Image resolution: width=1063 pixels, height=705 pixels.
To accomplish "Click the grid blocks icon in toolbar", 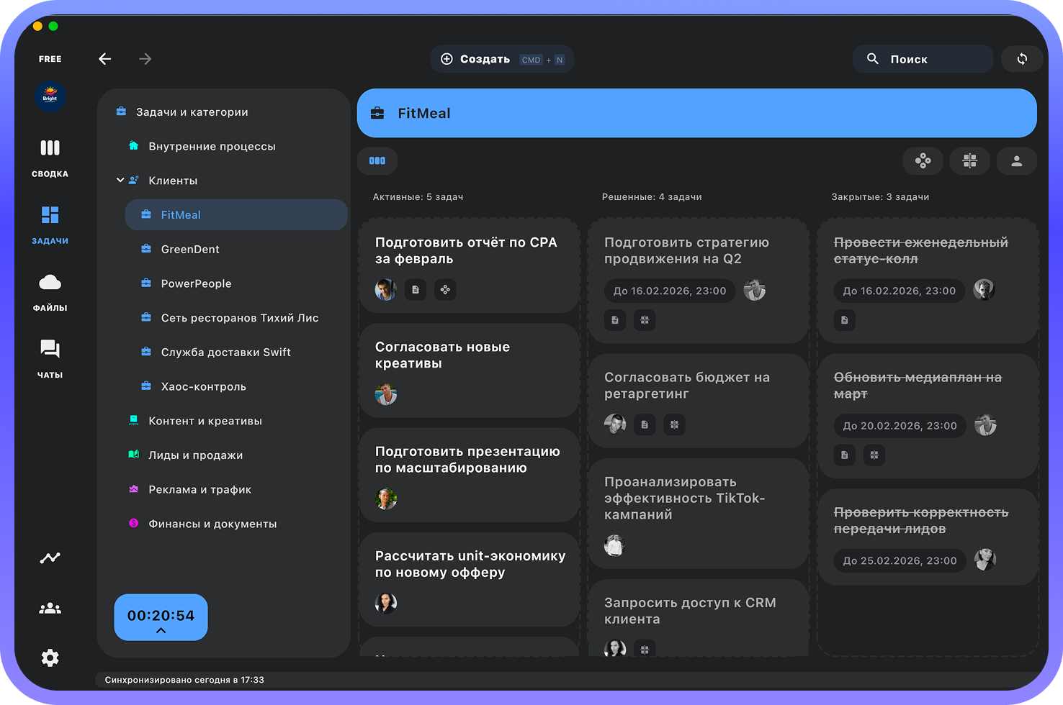I will (x=970, y=161).
